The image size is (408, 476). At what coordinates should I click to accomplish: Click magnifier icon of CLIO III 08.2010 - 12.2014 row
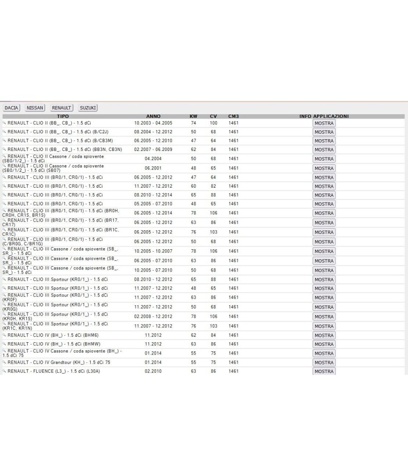[4, 195]
